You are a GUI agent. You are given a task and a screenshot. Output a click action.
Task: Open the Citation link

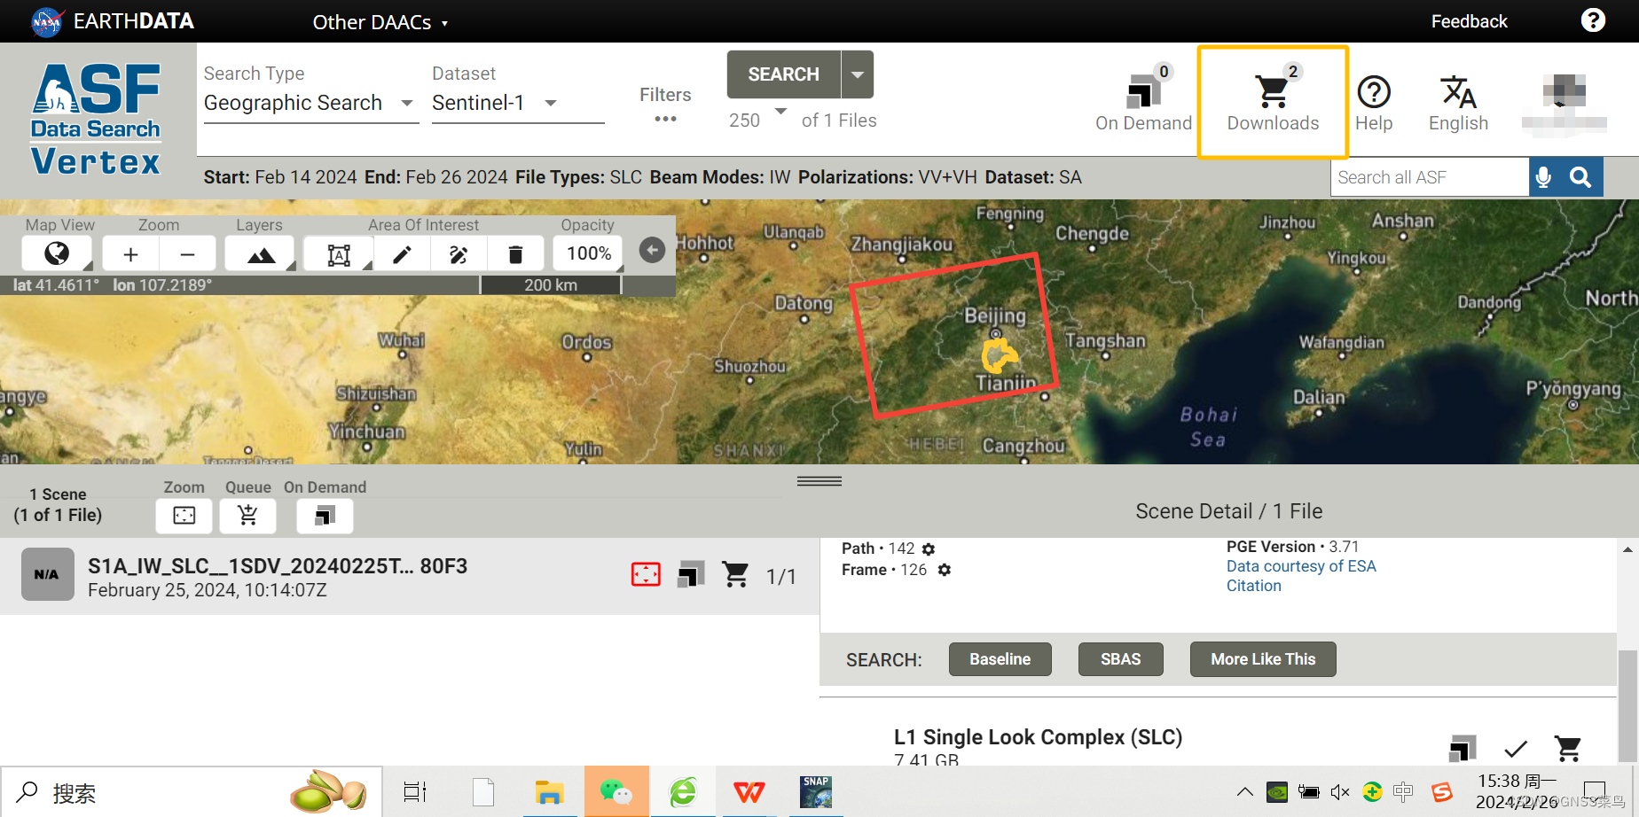(x=1253, y=585)
